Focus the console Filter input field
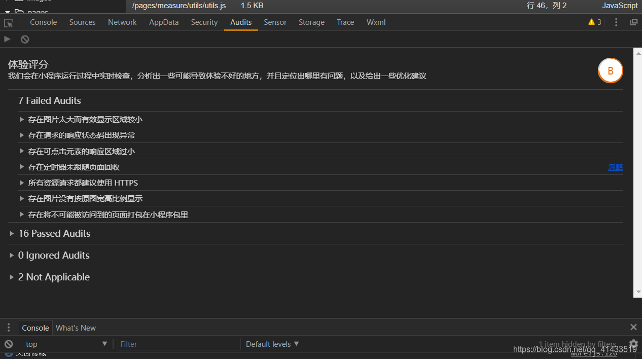This screenshot has width=642, height=359. [x=179, y=344]
